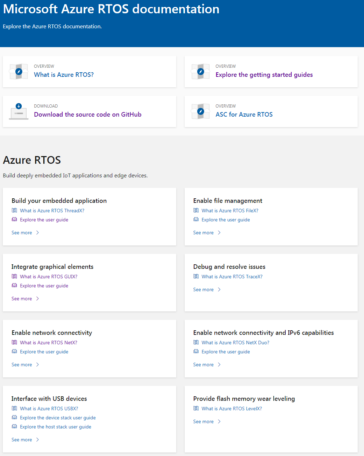Expand See more under Enable network connectivity

25,365
